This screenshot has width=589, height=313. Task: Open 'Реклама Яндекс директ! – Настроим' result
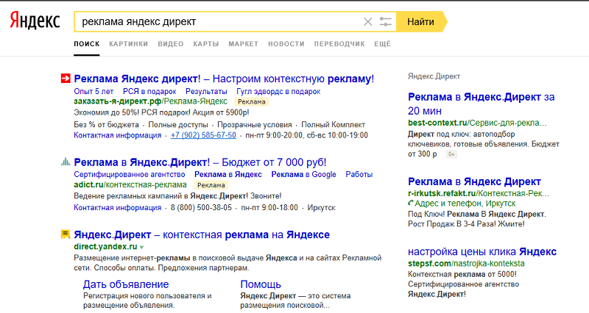click(x=224, y=79)
